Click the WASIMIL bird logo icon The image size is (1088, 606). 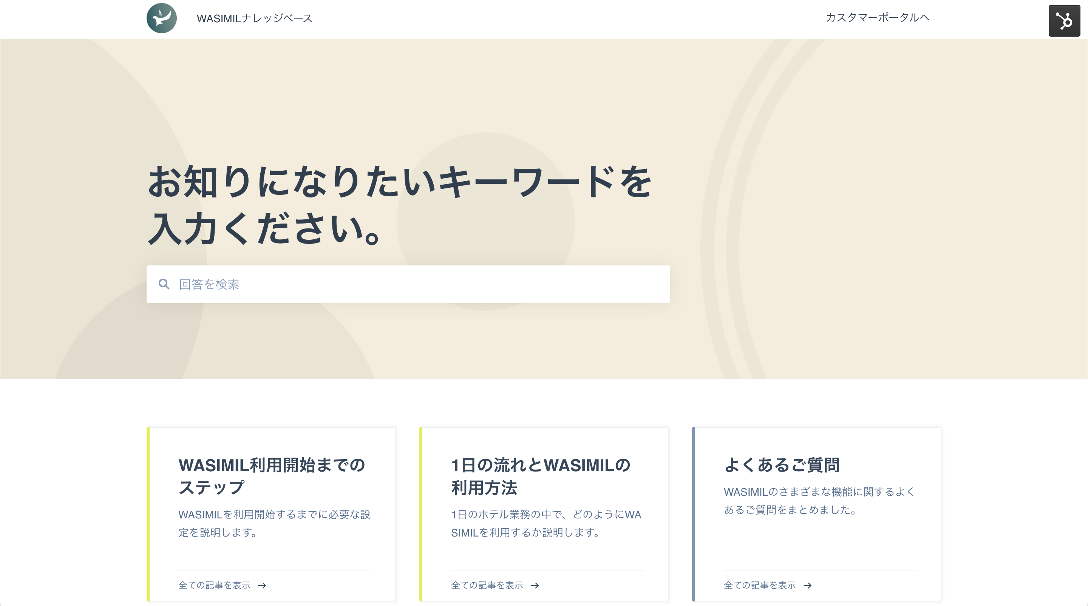161,18
